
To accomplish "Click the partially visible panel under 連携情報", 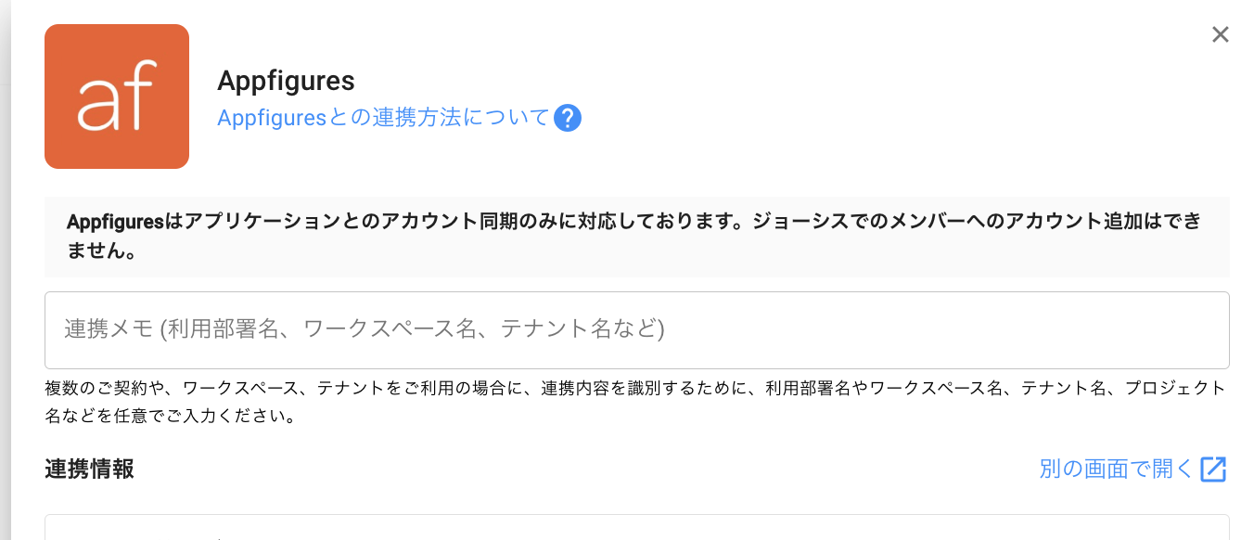I will tap(636, 528).
